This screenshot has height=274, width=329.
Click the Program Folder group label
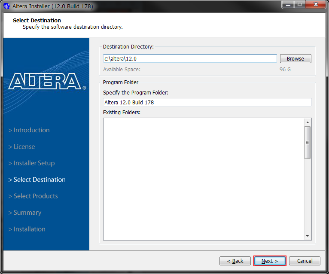pos(121,82)
